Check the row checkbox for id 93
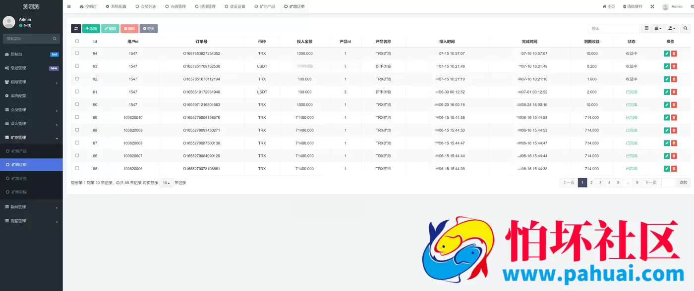 (x=77, y=66)
